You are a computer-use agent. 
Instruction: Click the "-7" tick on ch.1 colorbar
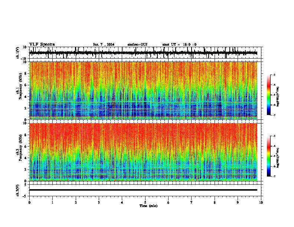click(274, 115)
